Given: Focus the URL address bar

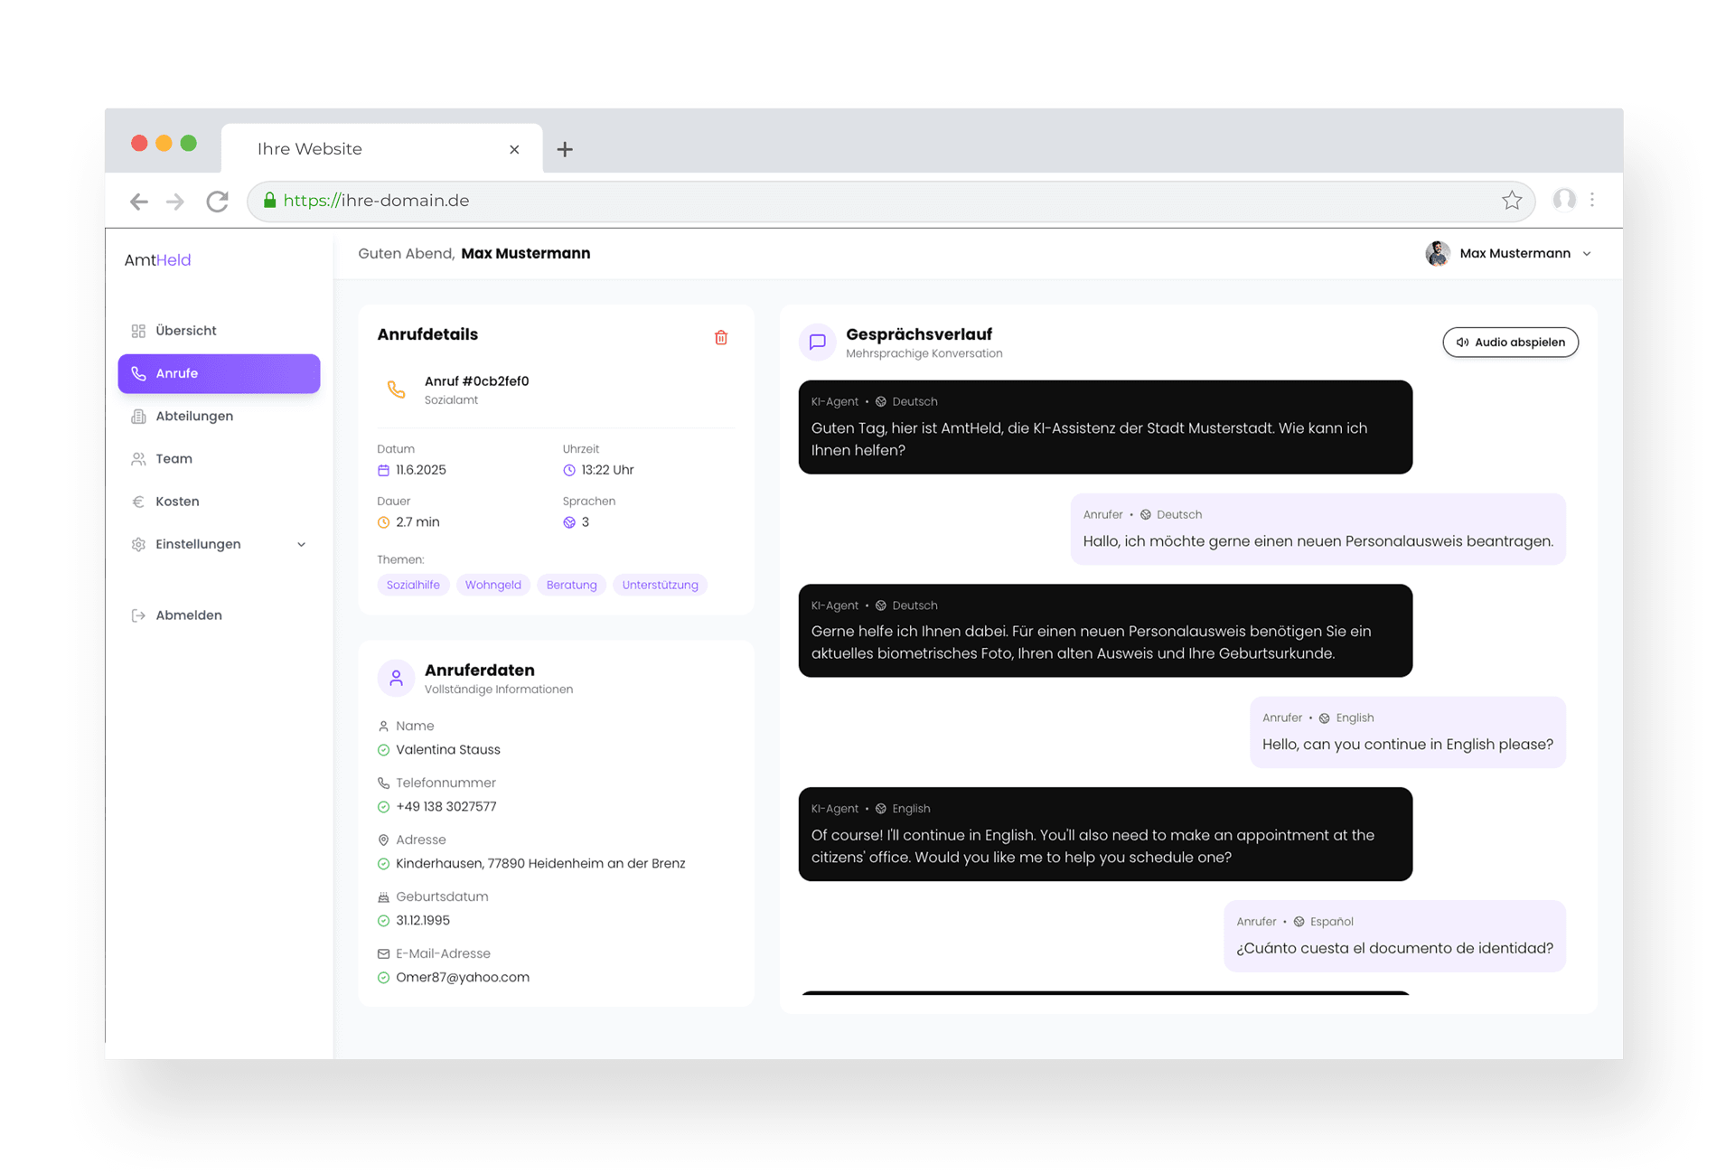Looking at the screenshot, I should click(813, 201).
